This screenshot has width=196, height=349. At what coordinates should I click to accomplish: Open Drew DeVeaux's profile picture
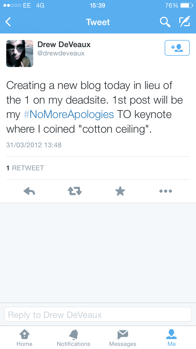[20, 53]
